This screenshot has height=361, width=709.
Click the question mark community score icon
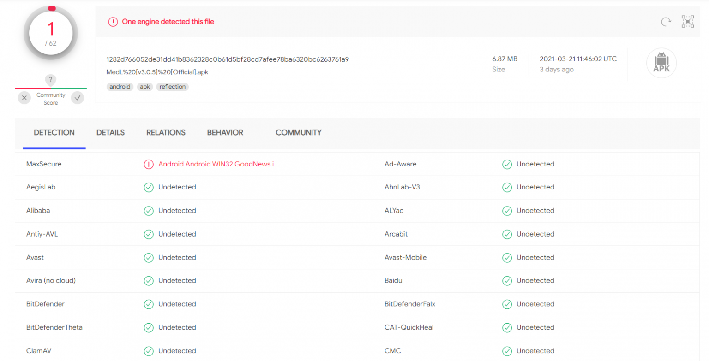tap(51, 80)
